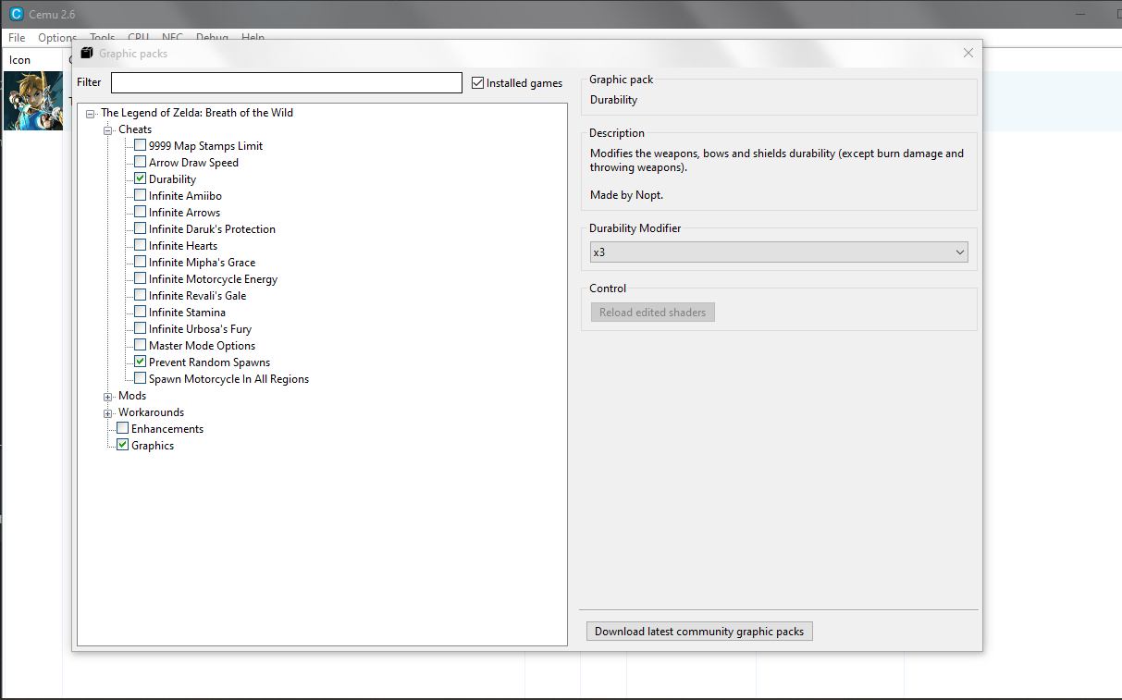The height and width of the screenshot is (700, 1122).
Task: Enable Infinite Motorcycle Energy checkbox
Action: pyautogui.click(x=140, y=278)
